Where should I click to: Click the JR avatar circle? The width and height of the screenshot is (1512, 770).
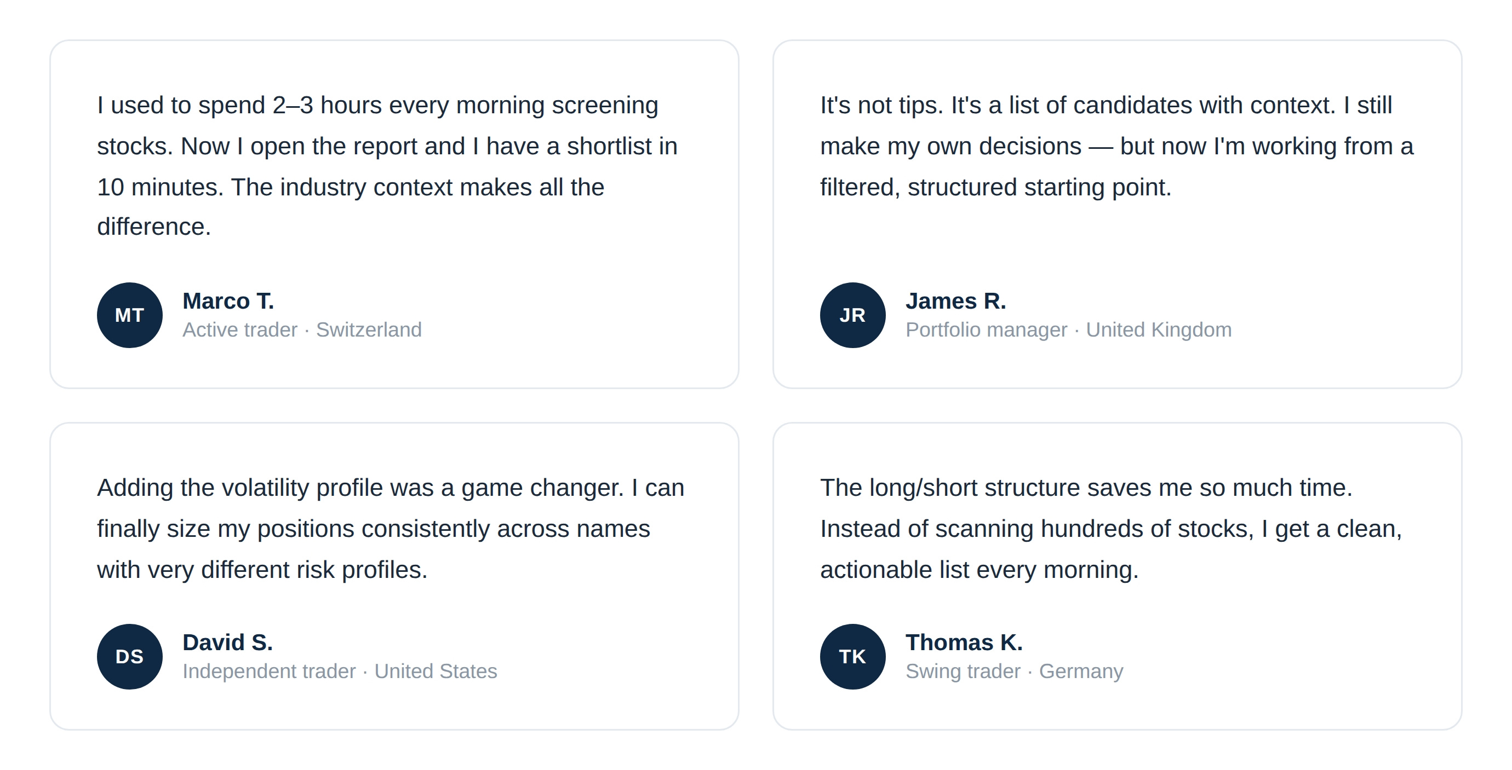point(852,315)
